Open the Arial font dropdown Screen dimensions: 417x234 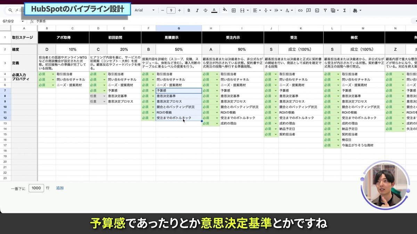click(142, 10)
